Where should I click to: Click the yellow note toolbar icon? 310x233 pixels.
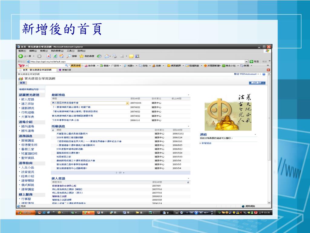[x=131, y=56]
